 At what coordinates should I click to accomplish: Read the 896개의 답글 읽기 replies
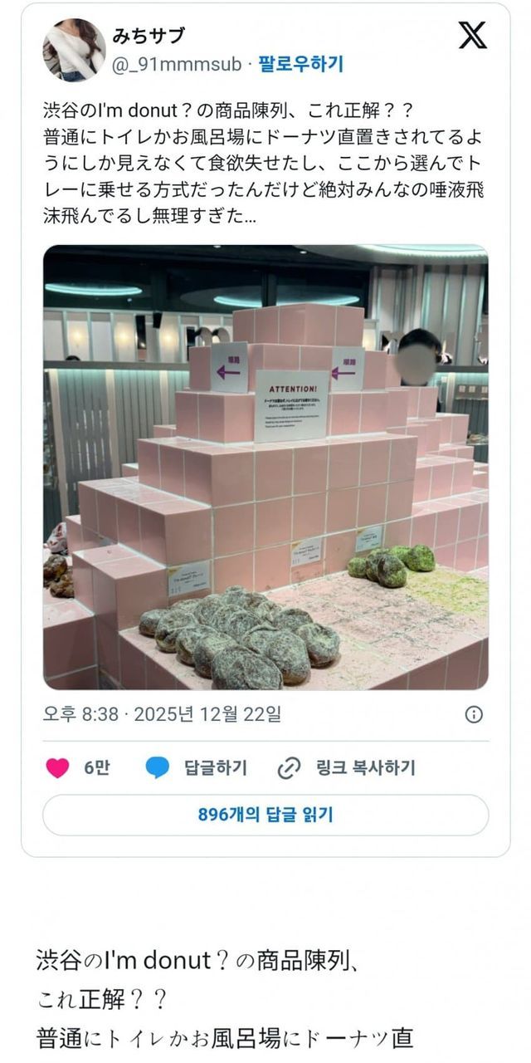point(265,815)
